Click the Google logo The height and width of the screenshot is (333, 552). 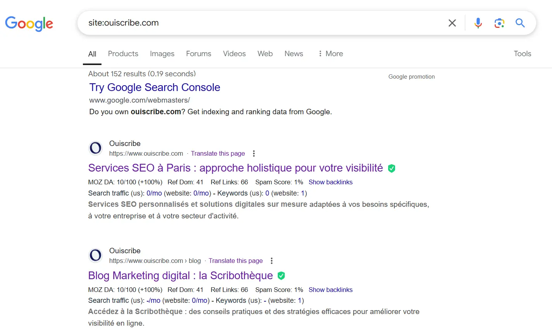(x=29, y=24)
